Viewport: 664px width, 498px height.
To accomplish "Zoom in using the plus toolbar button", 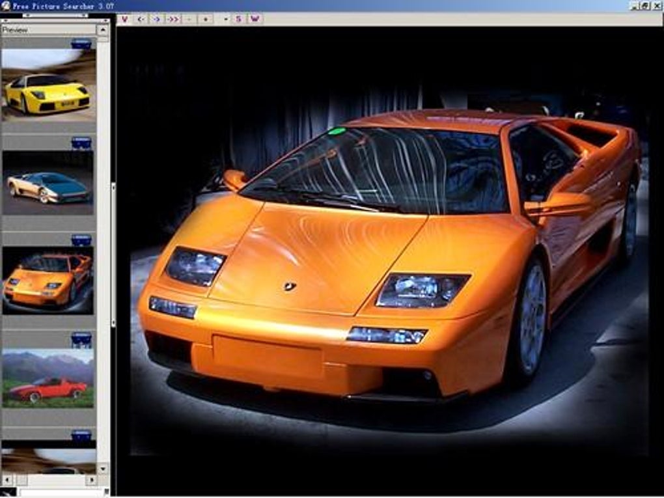I will click(x=205, y=19).
